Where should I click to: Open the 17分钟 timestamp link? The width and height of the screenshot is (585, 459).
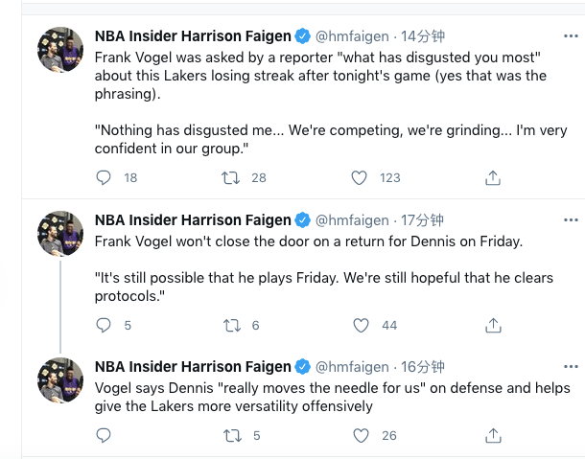(422, 220)
